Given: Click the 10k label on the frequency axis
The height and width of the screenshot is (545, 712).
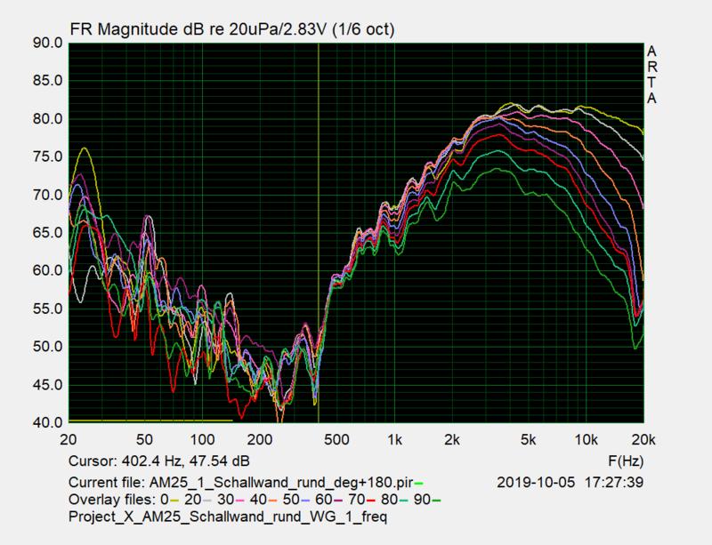Looking at the screenshot, I should 587,439.
